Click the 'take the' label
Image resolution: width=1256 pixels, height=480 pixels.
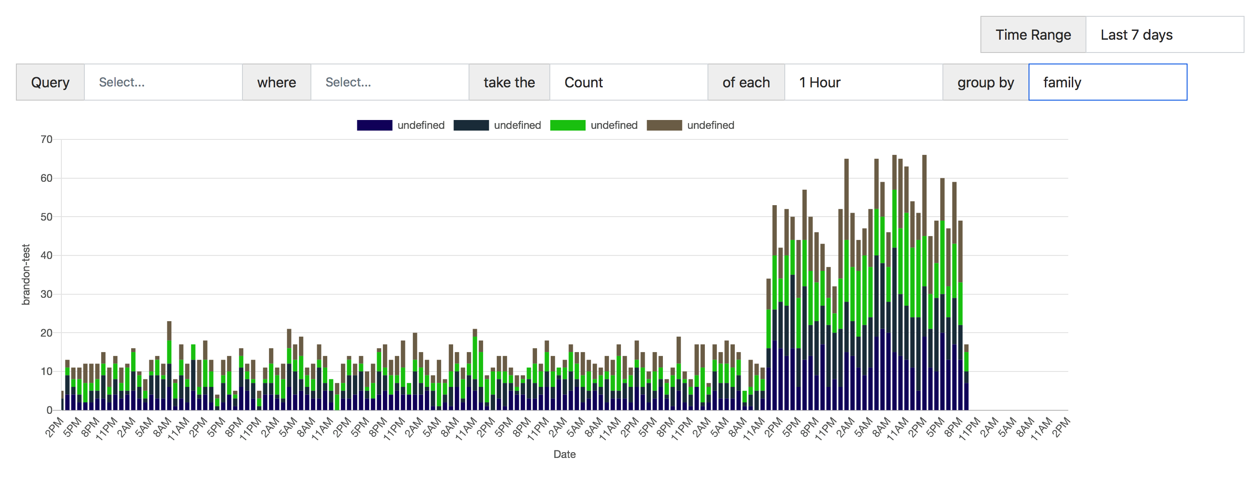[x=509, y=82]
